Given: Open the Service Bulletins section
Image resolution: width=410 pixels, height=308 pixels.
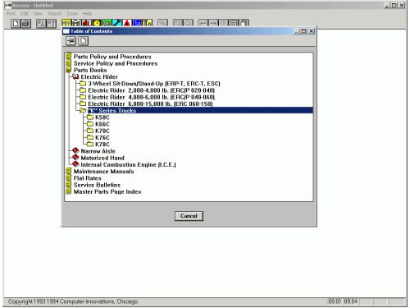Looking at the screenshot, I should tap(97, 185).
